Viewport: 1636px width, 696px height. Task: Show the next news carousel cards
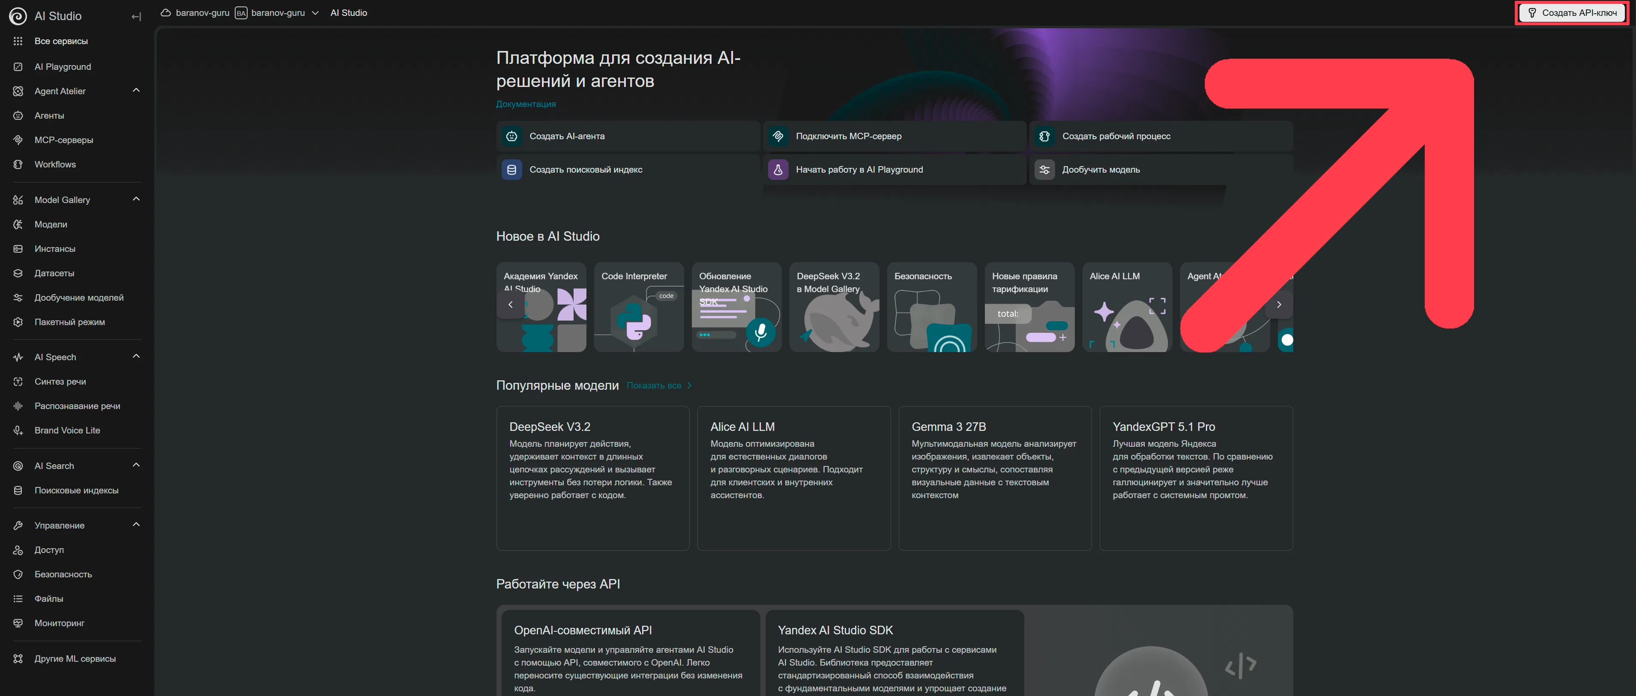(x=1278, y=305)
